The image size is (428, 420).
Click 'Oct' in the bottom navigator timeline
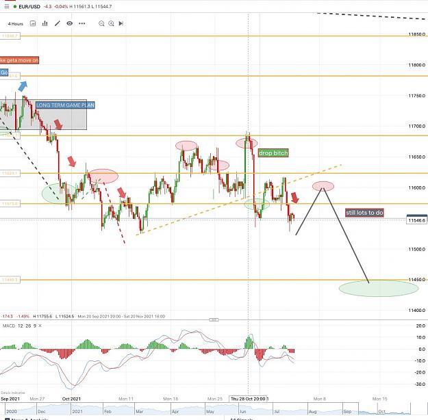381,411
